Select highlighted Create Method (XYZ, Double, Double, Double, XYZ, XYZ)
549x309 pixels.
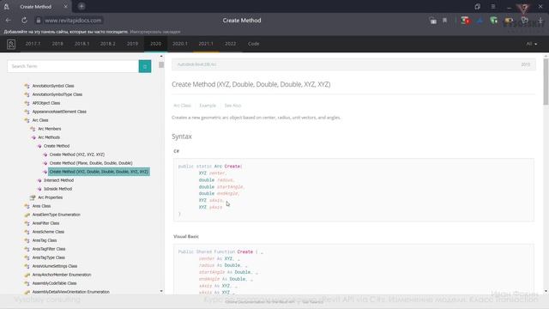99,172
